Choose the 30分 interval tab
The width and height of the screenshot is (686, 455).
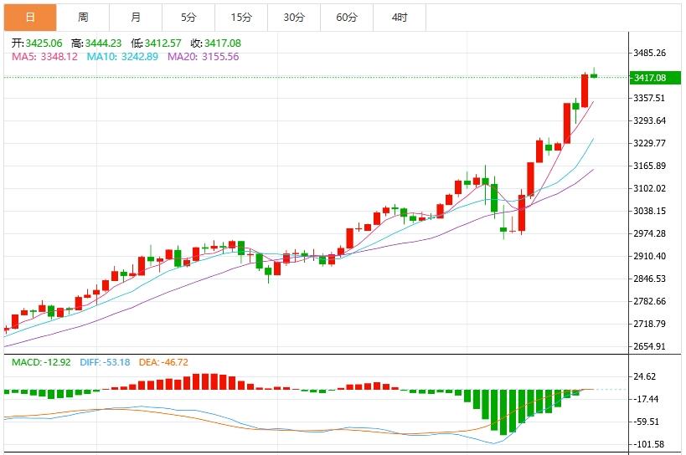(294, 17)
